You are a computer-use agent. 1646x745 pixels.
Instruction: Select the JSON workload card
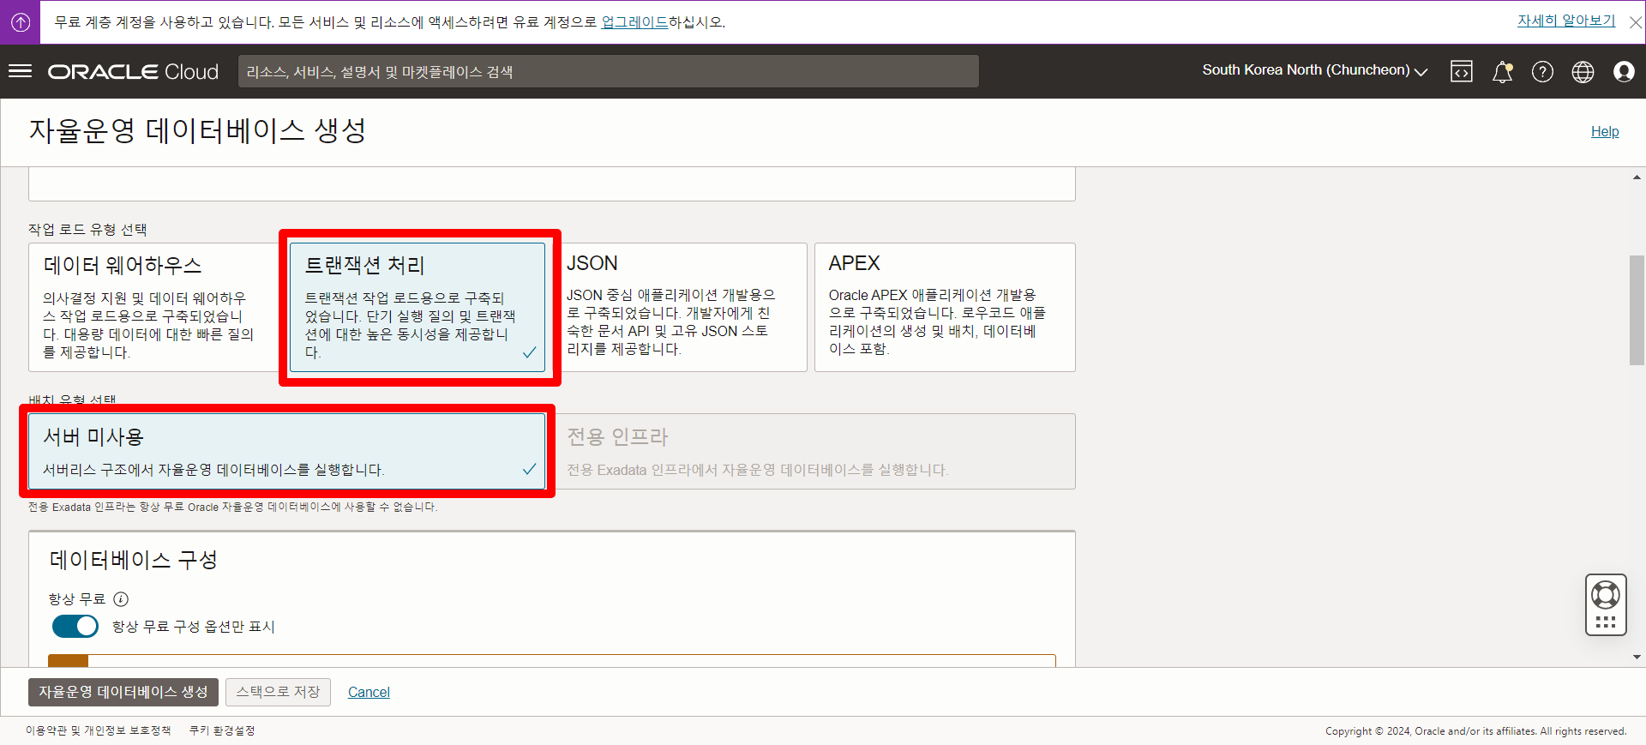tap(680, 307)
